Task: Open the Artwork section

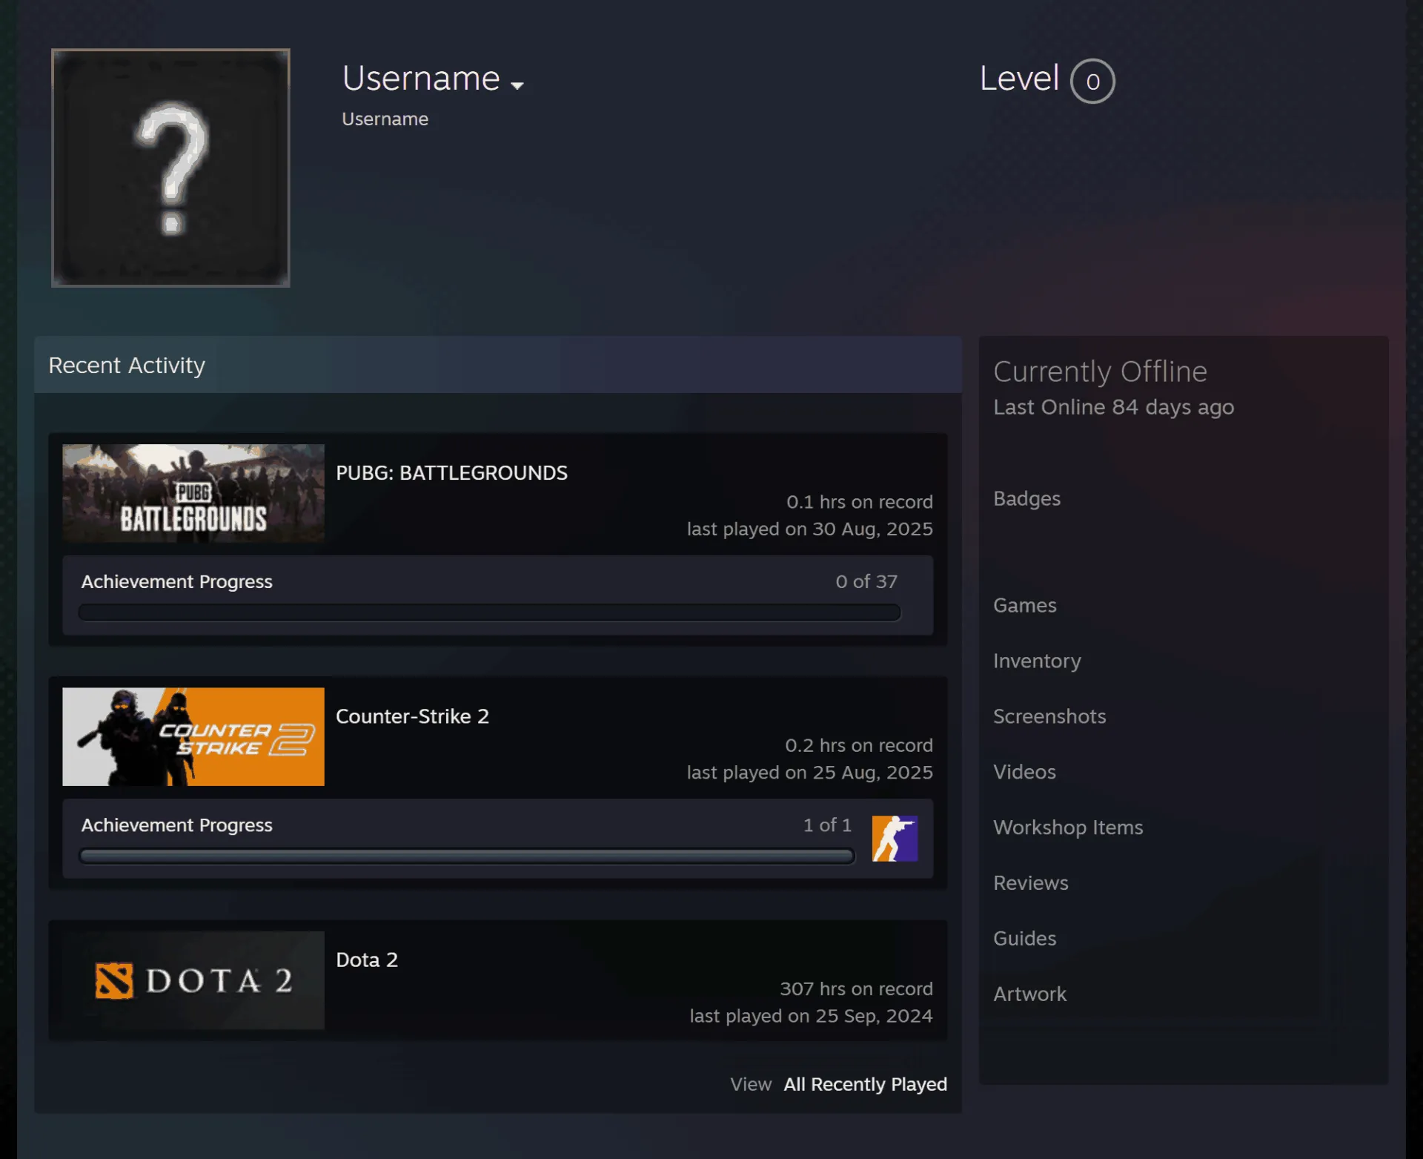Action: click(x=1029, y=994)
